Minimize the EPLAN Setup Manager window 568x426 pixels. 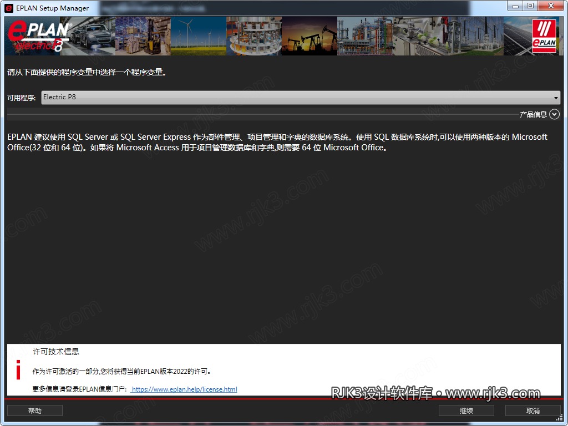tap(515, 6)
